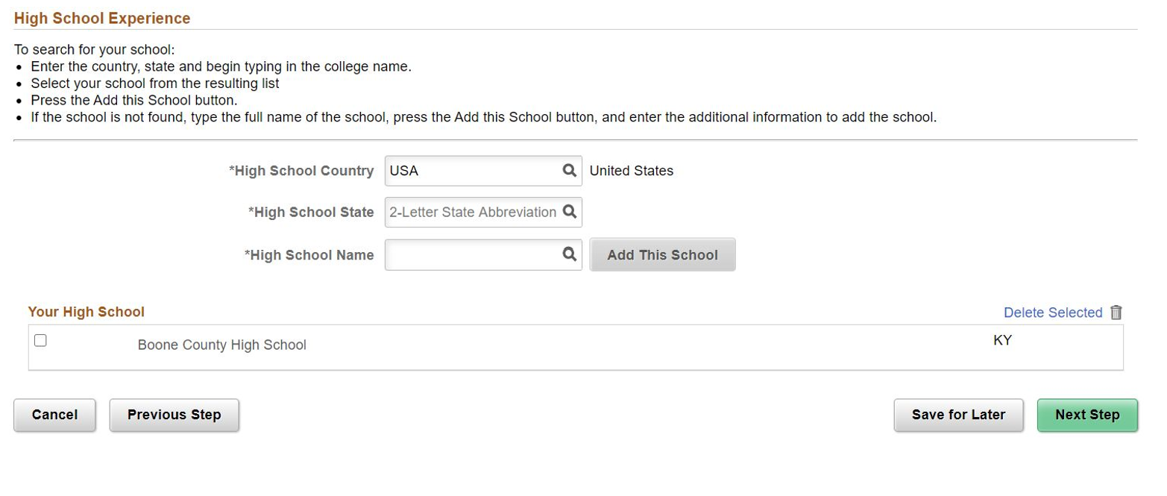Click the Add This School button
Viewport: 1167px width, 496px height.
662,255
